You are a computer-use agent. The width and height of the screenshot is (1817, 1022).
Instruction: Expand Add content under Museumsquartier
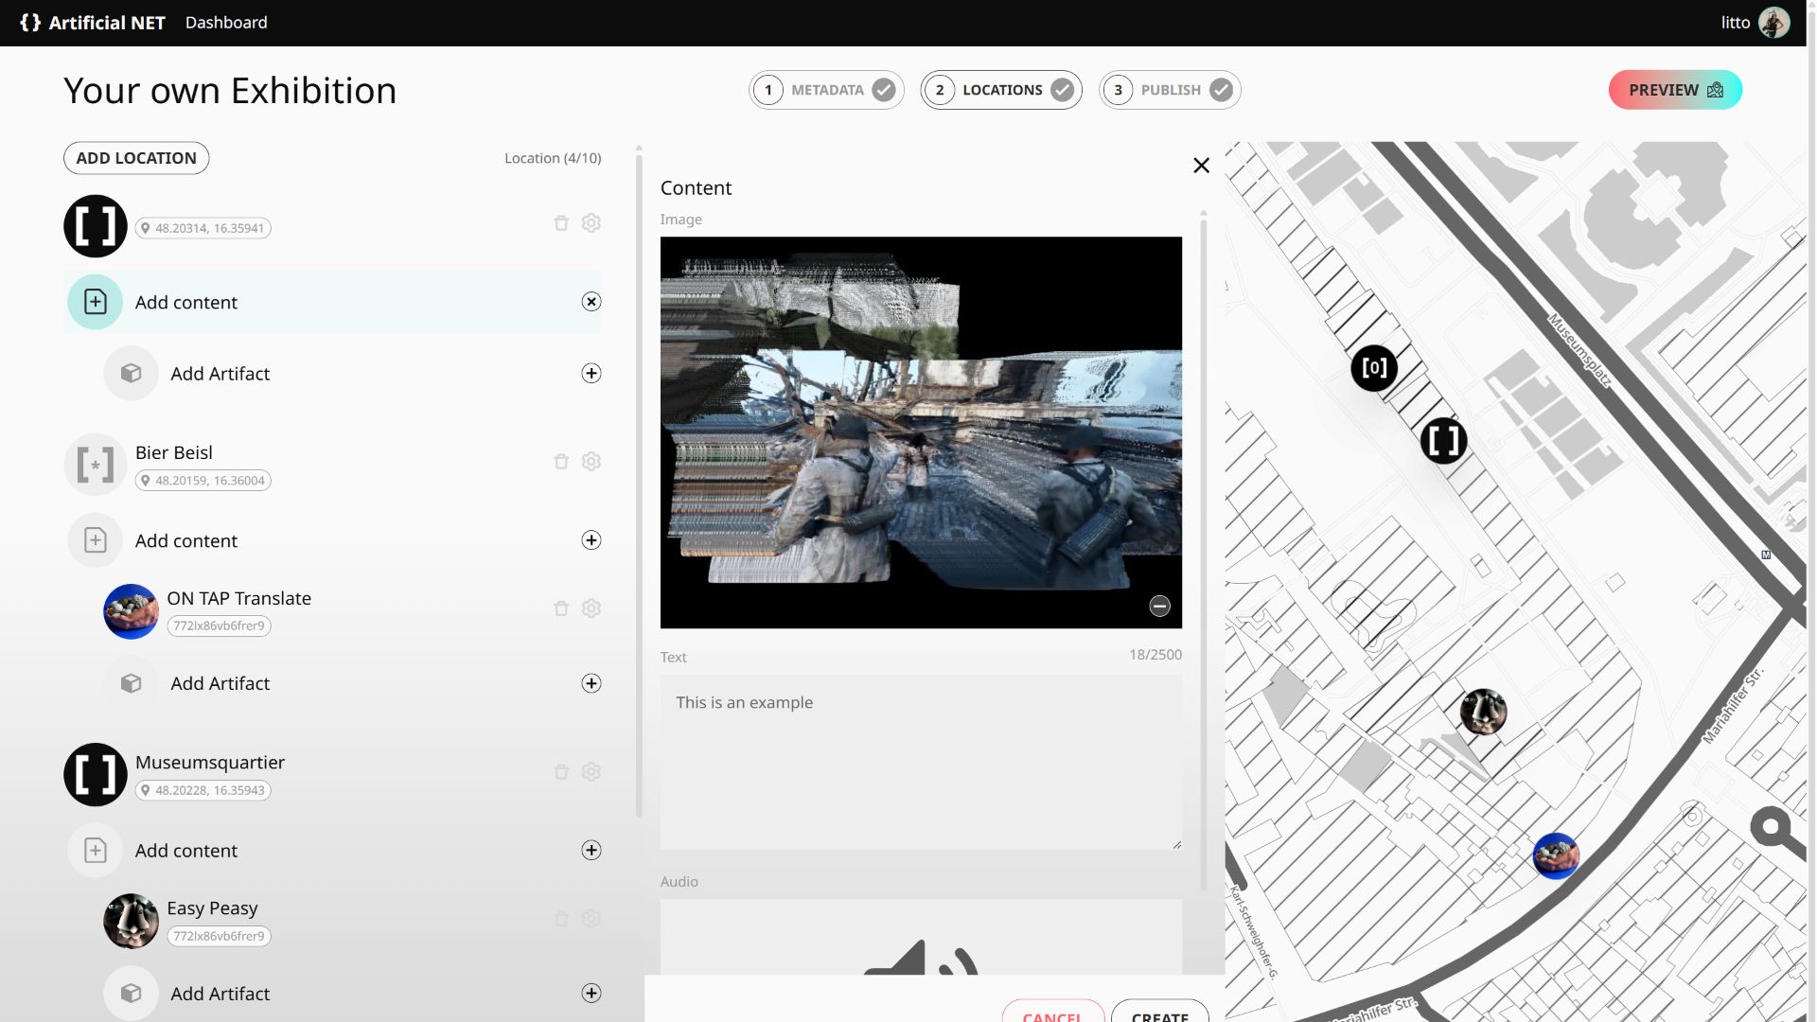click(x=591, y=851)
